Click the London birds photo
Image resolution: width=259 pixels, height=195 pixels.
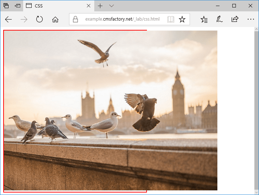[x=111, y=110]
